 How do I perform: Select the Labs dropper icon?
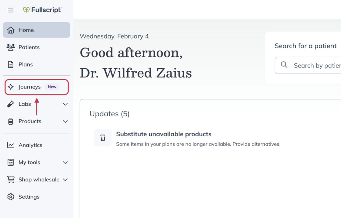click(x=10, y=104)
